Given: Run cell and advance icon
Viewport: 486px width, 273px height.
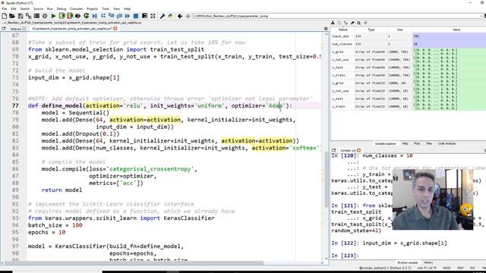Looking at the screenshot, I should pyautogui.click(x=70, y=16).
